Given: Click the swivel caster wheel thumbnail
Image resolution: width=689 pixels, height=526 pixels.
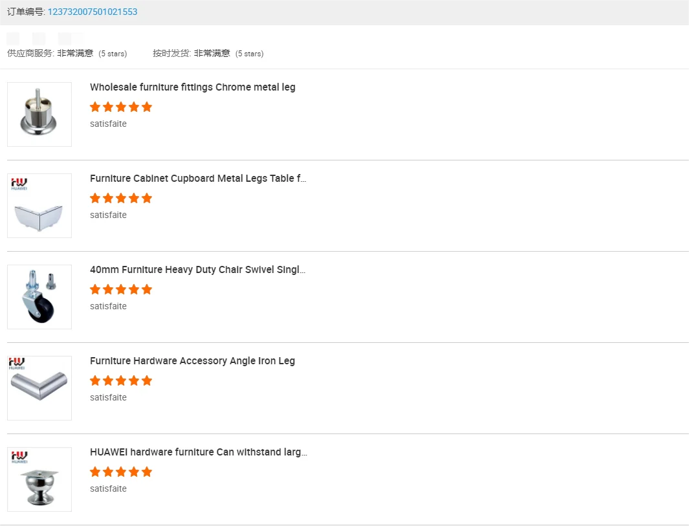Looking at the screenshot, I should tap(39, 297).
